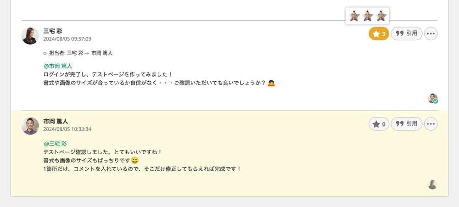This screenshot has width=459, height=207.
Task: Open the more options menu on 三宅 彩's comment
Action: click(x=431, y=34)
